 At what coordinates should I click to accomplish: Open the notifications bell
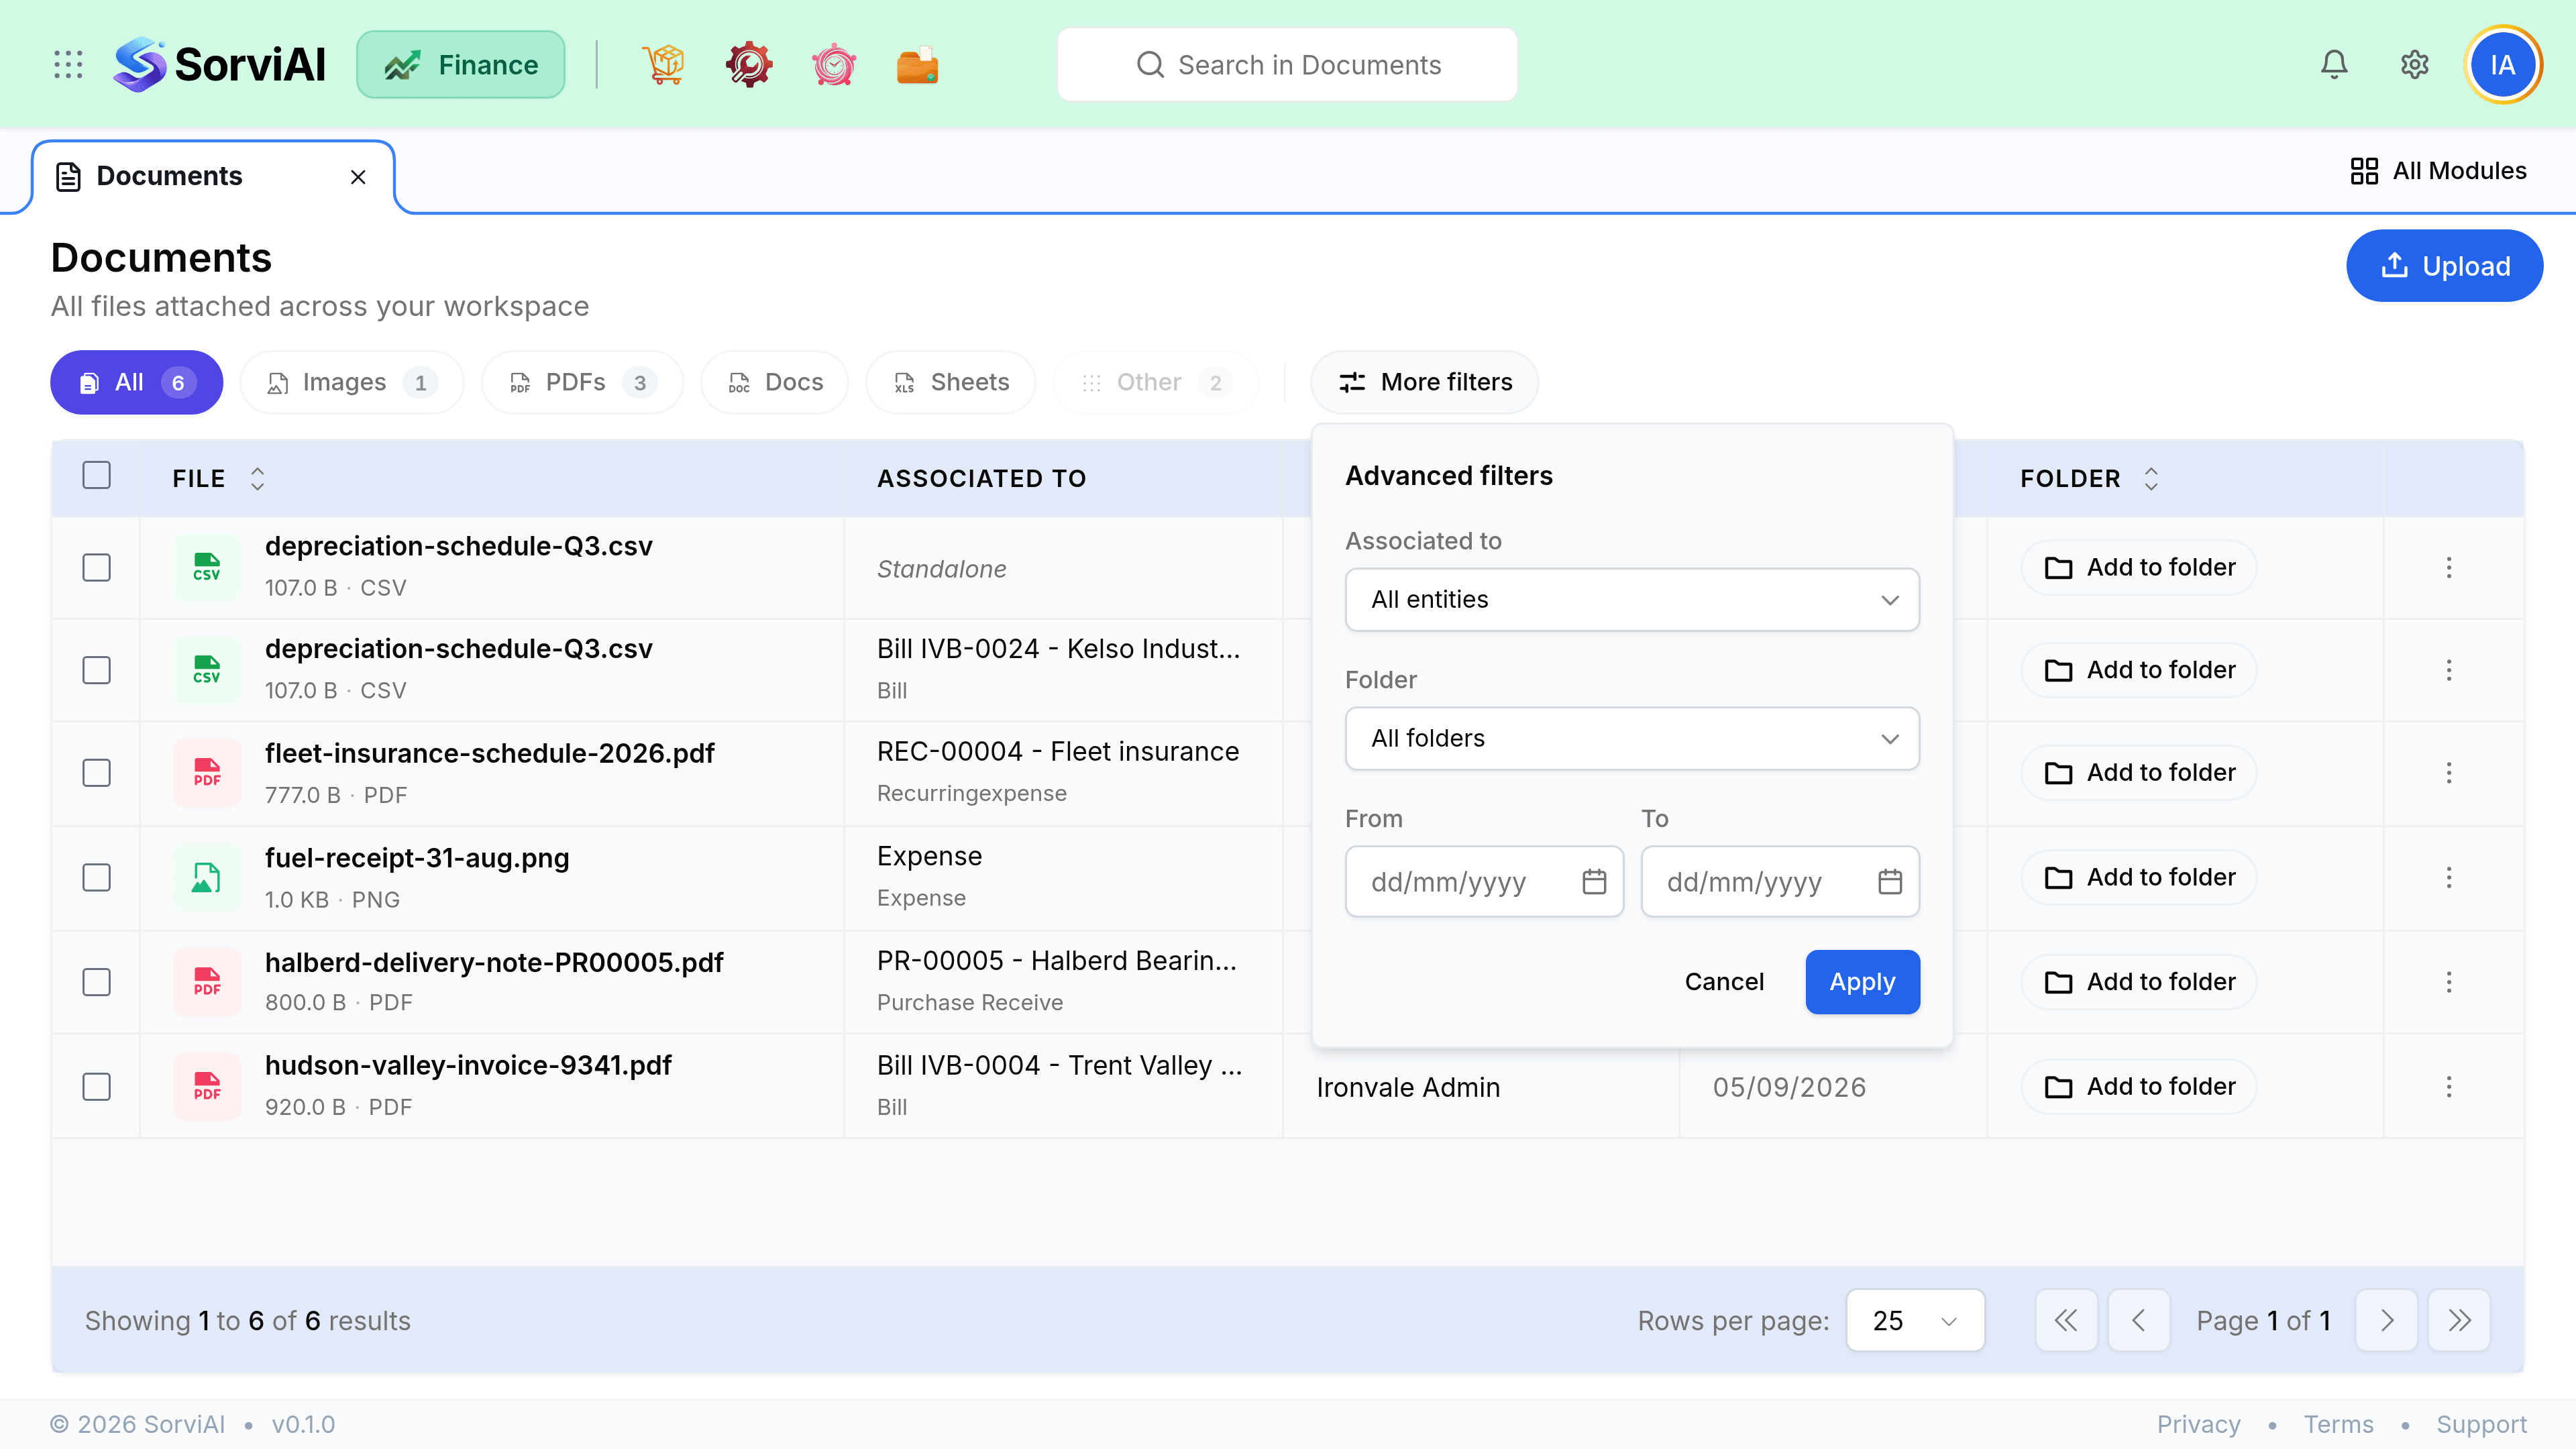[2334, 65]
